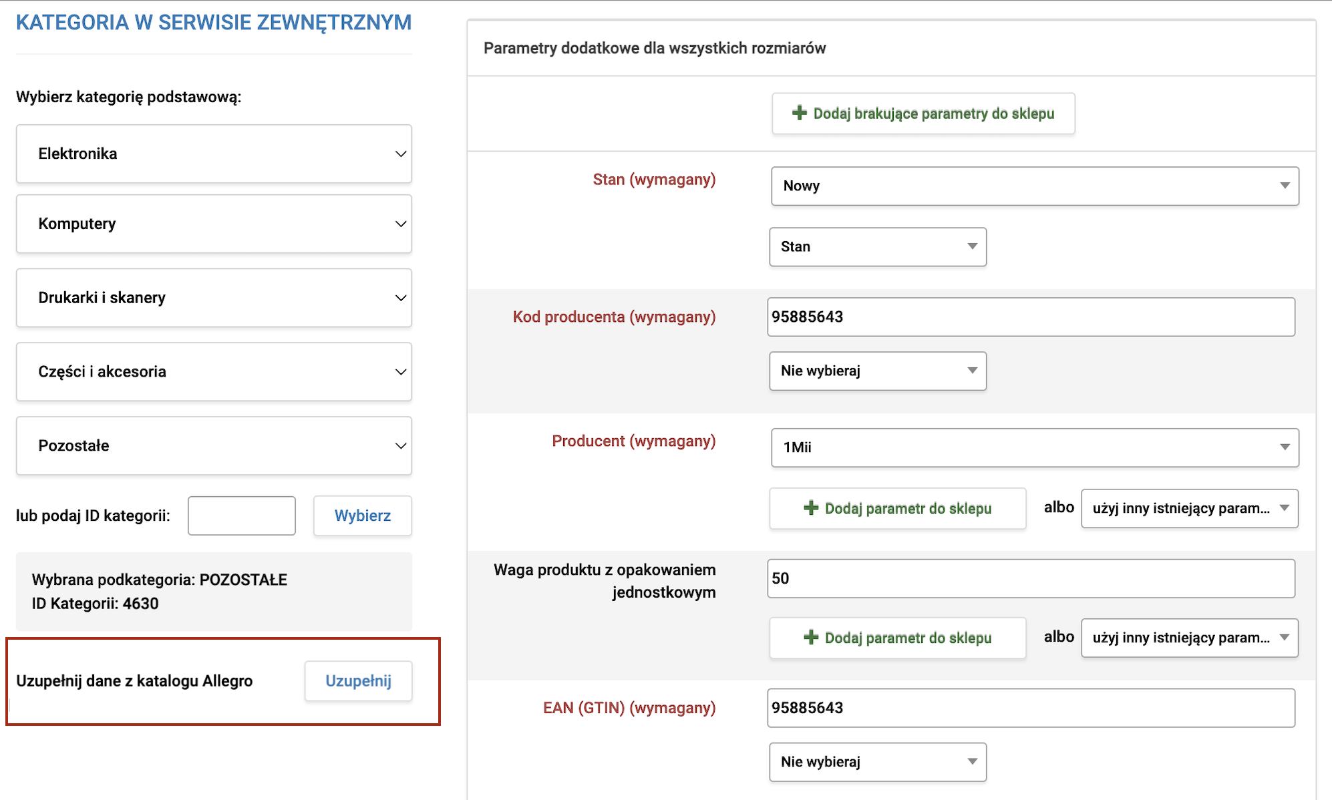Open the small dropdown showing 'Stan'
The width and height of the screenshot is (1332, 800).
(877, 247)
